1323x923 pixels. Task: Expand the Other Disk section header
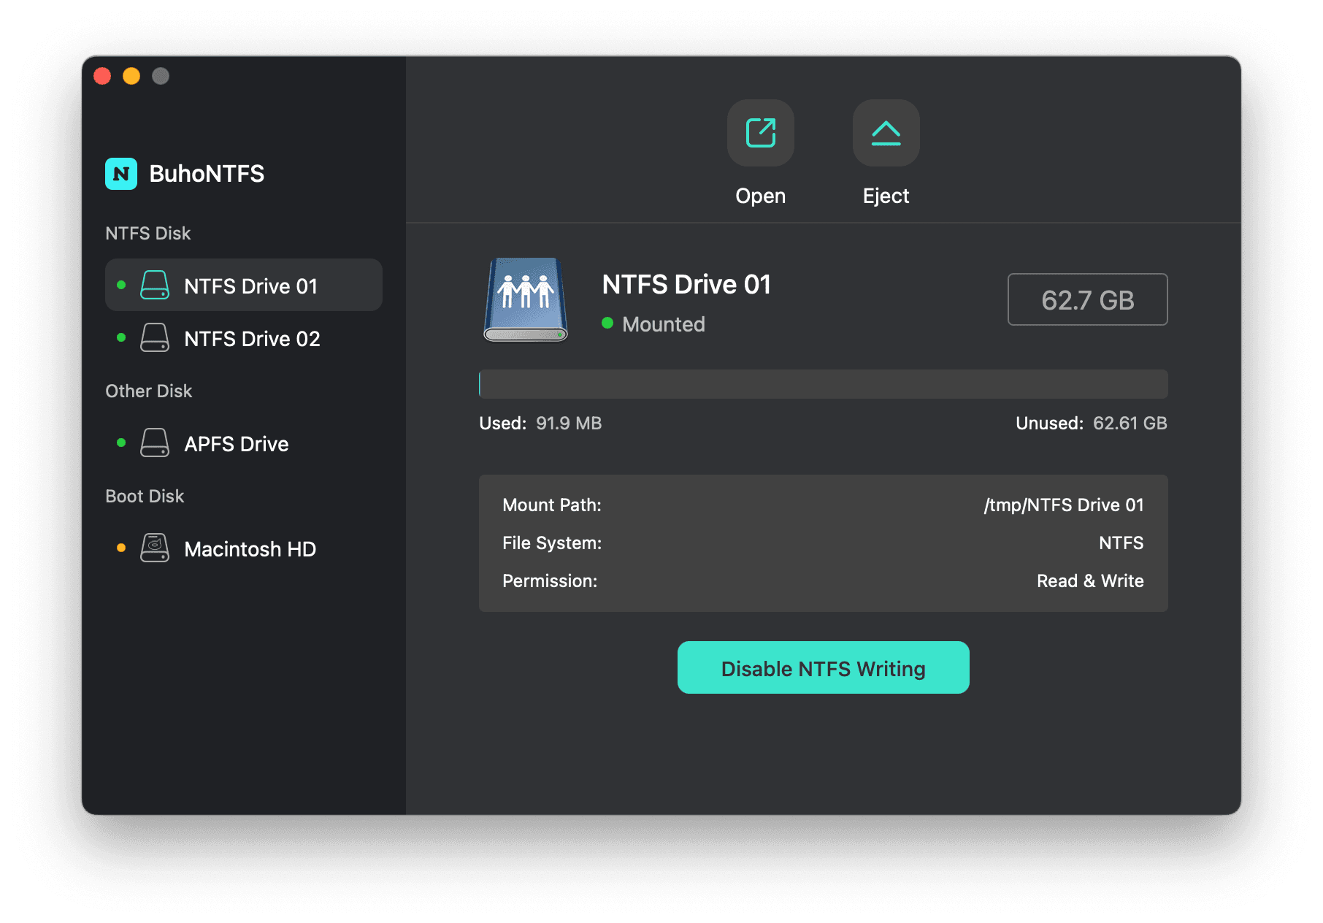148,391
